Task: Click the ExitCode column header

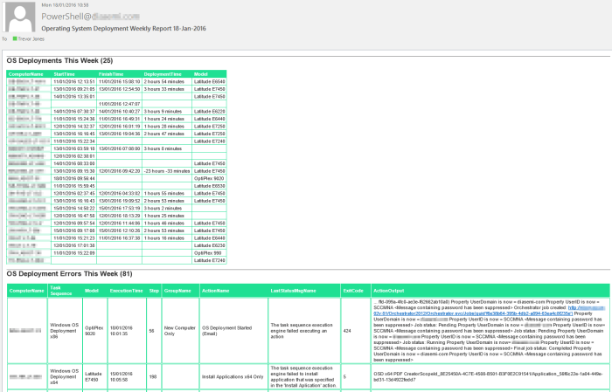Action: (353, 289)
